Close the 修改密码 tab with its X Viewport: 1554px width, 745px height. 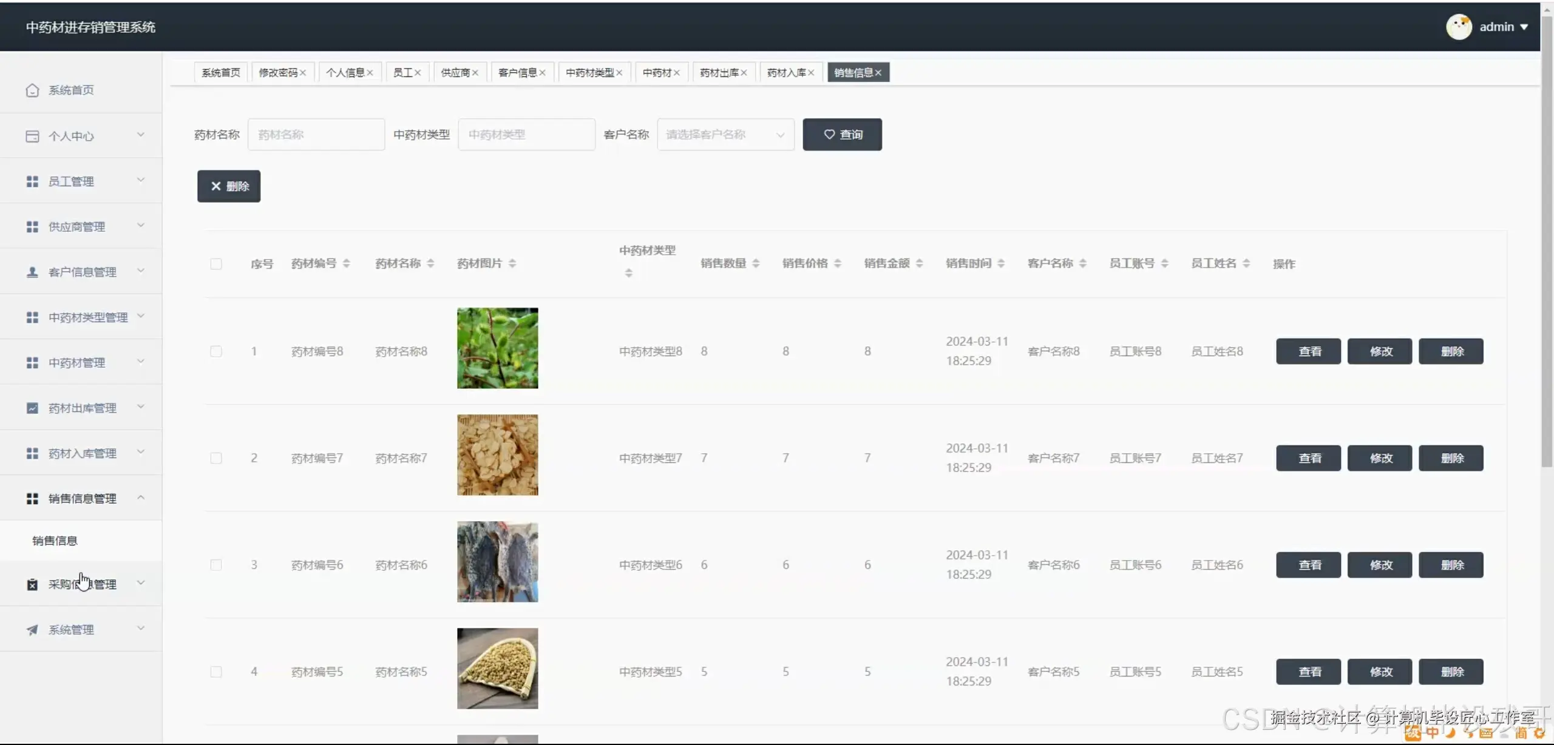click(x=302, y=73)
